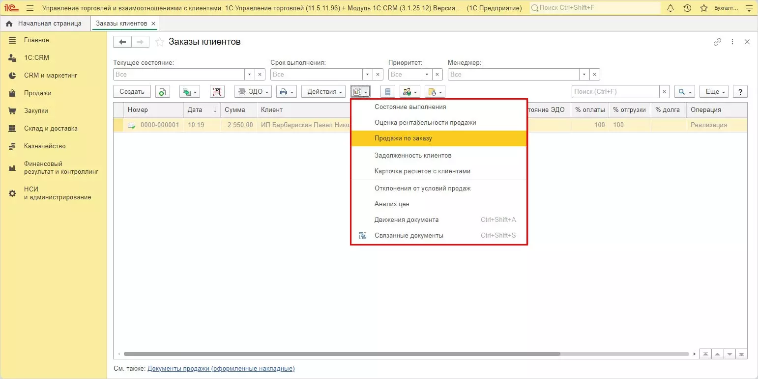This screenshot has width=758, height=379.
Task: Open the Действия dropdown menu
Action: 323,92
